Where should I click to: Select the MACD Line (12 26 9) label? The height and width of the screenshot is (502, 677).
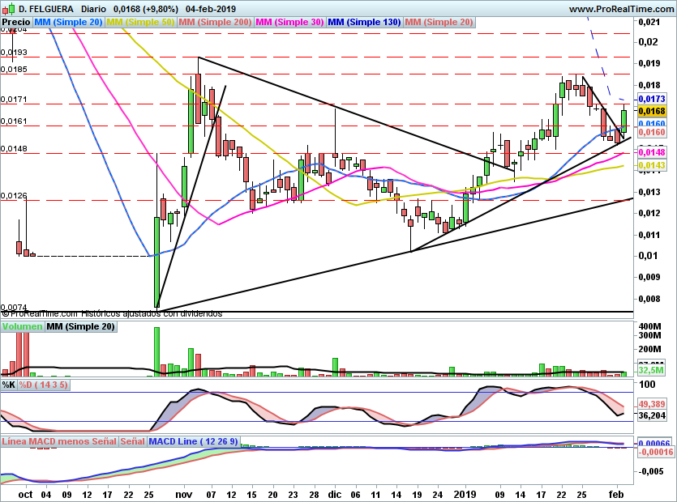pyautogui.click(x=193, y=441)
